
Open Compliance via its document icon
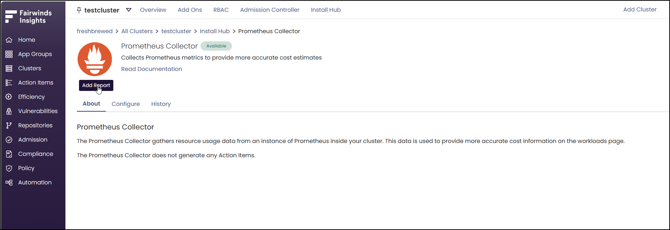point(9,154)
